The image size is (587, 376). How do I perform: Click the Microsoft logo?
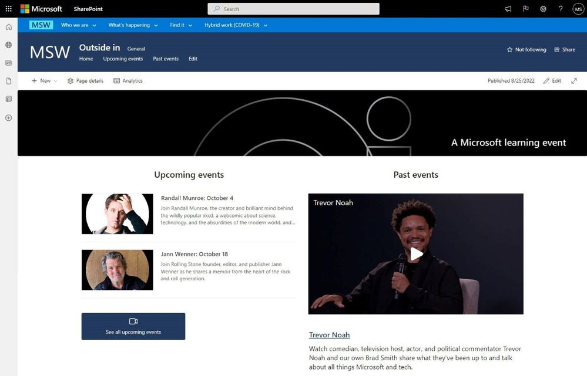tap(41, 9)
